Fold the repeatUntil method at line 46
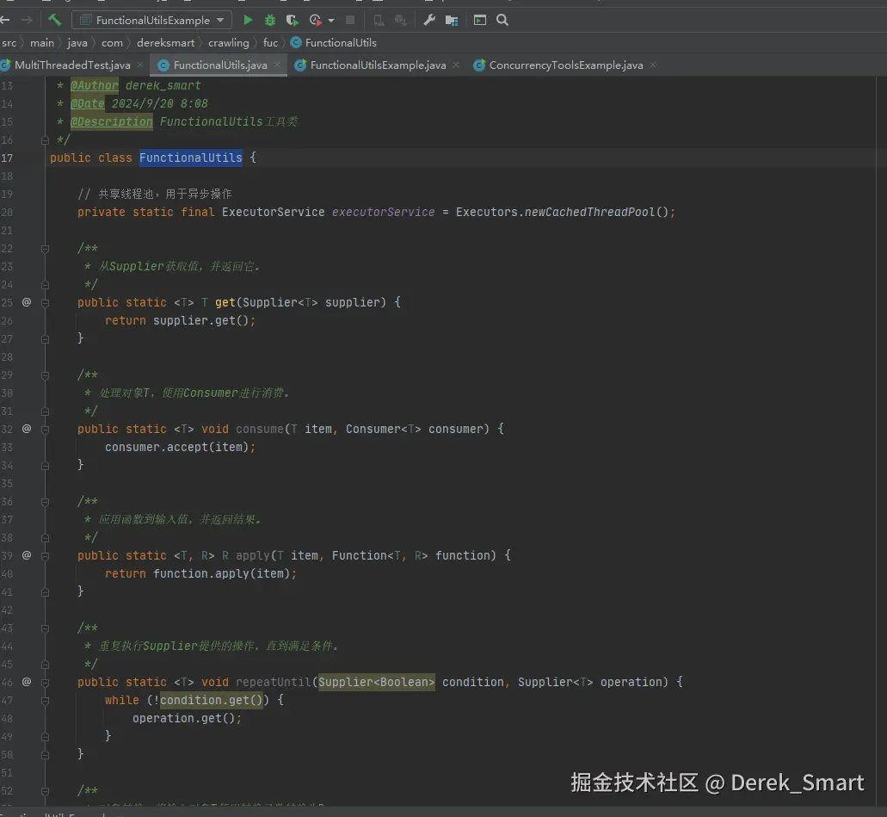 pos(46,682)
